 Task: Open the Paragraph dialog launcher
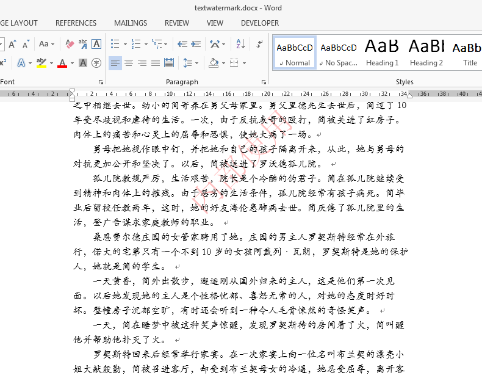(x=264, y=82)
